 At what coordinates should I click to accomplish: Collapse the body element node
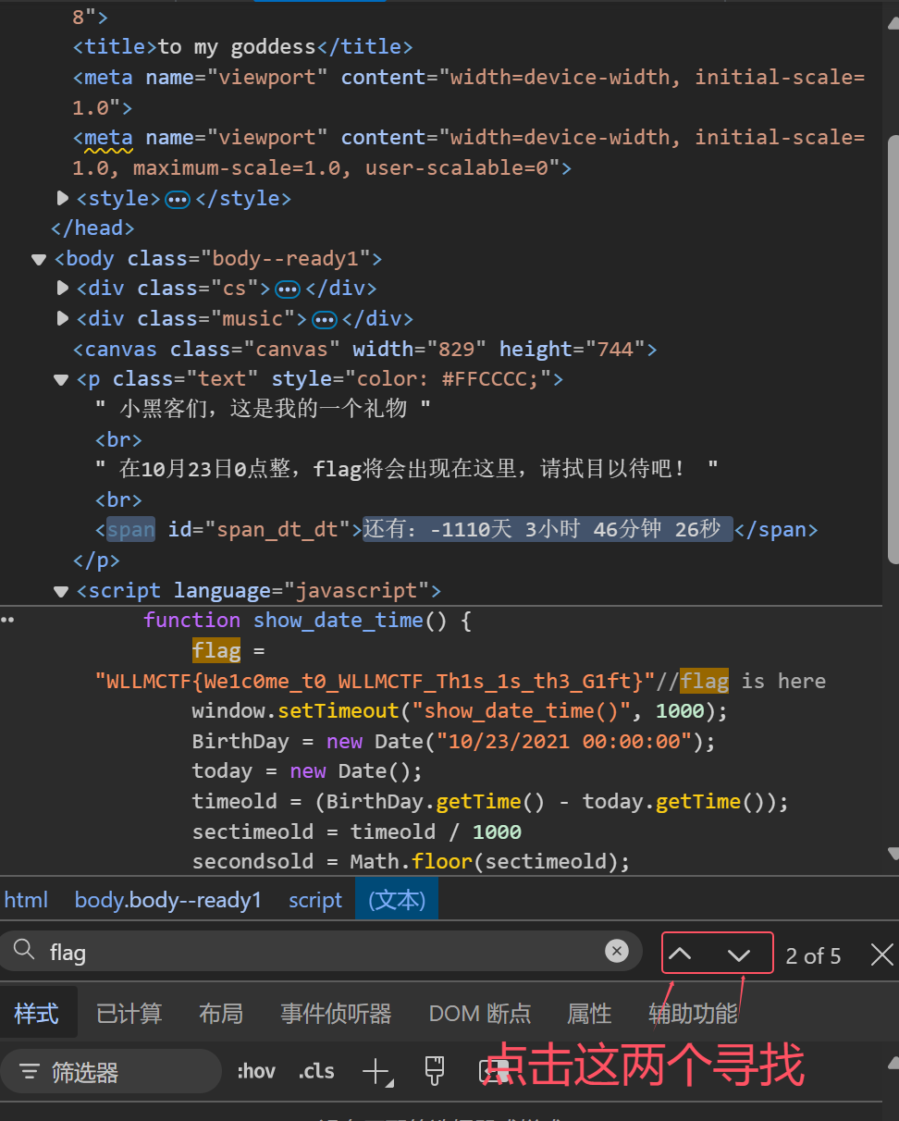38,259
